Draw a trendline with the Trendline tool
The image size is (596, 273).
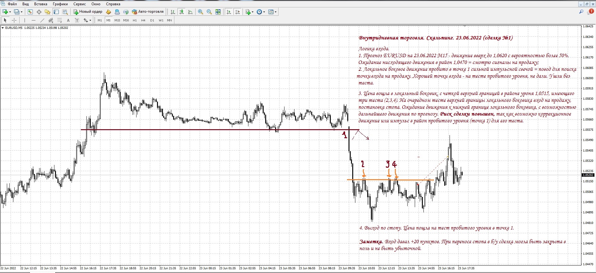pos(42,20)
